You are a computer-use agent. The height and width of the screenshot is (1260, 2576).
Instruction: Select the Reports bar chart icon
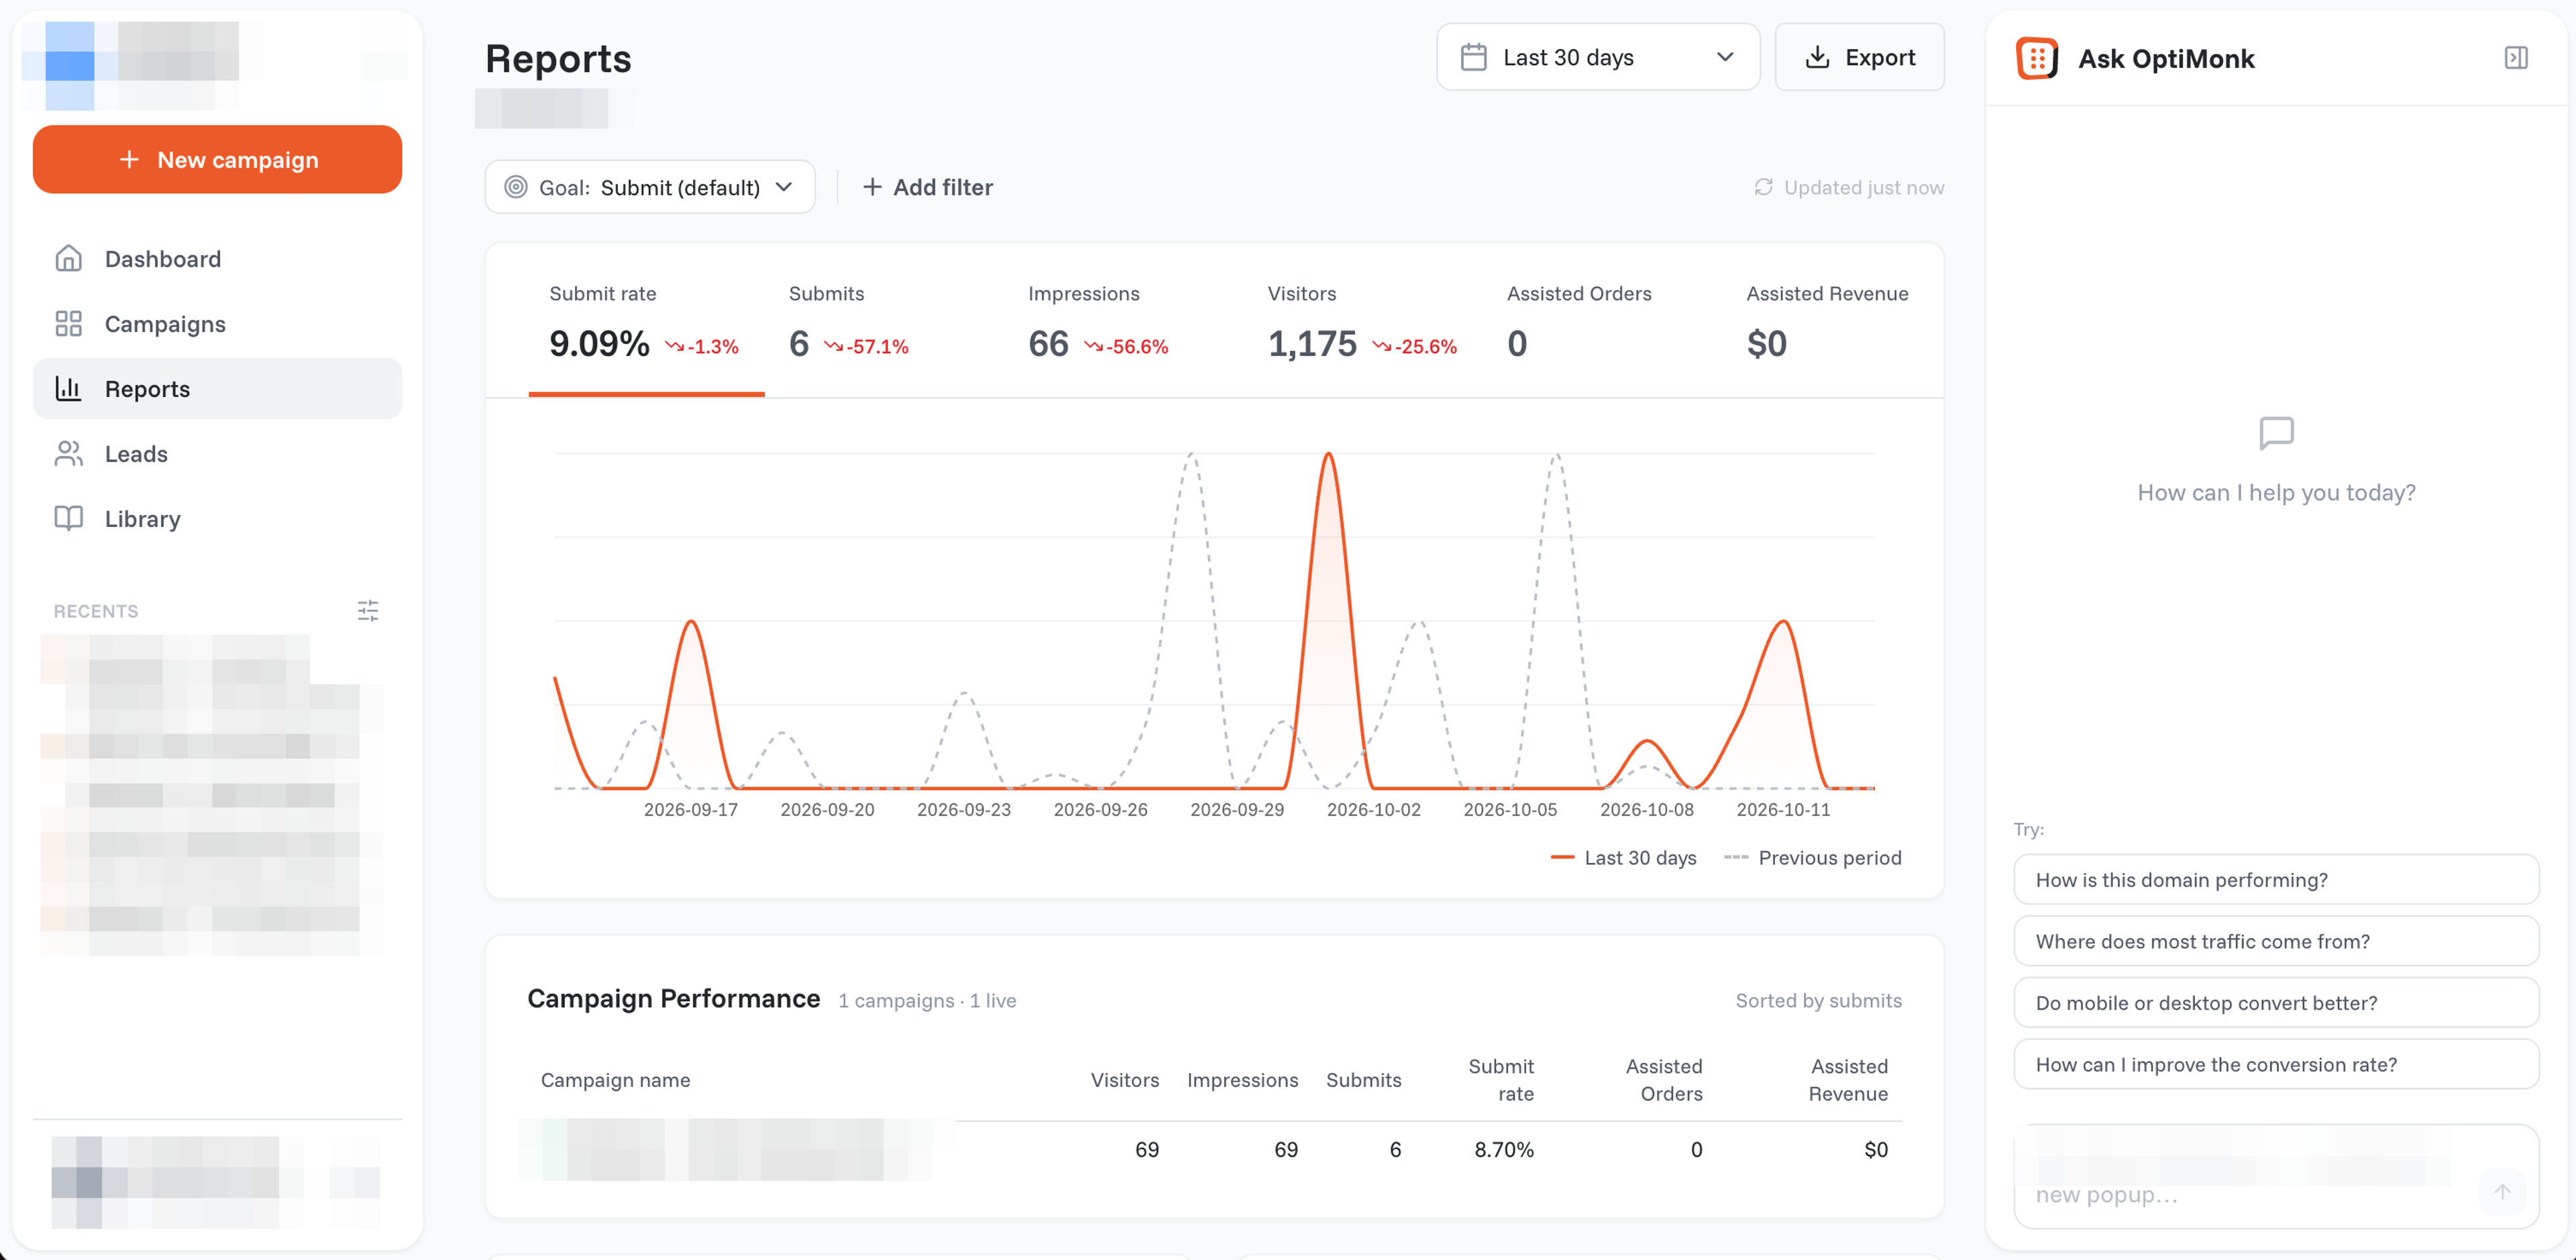[x=68, y=389]
